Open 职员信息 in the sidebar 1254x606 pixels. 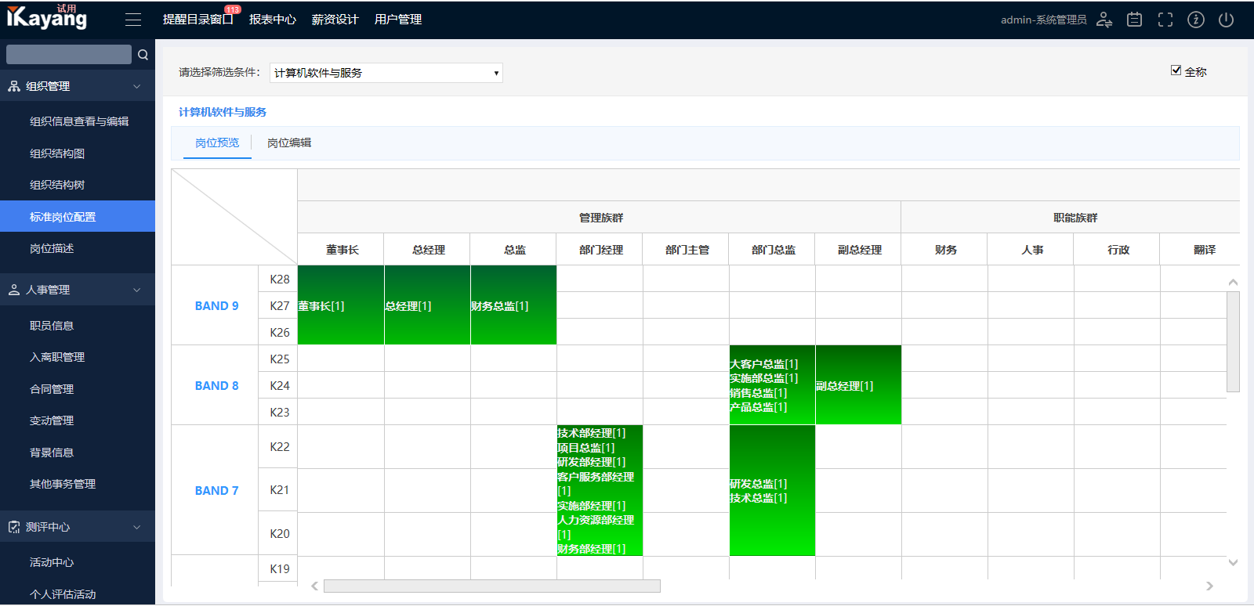(52, 326)
